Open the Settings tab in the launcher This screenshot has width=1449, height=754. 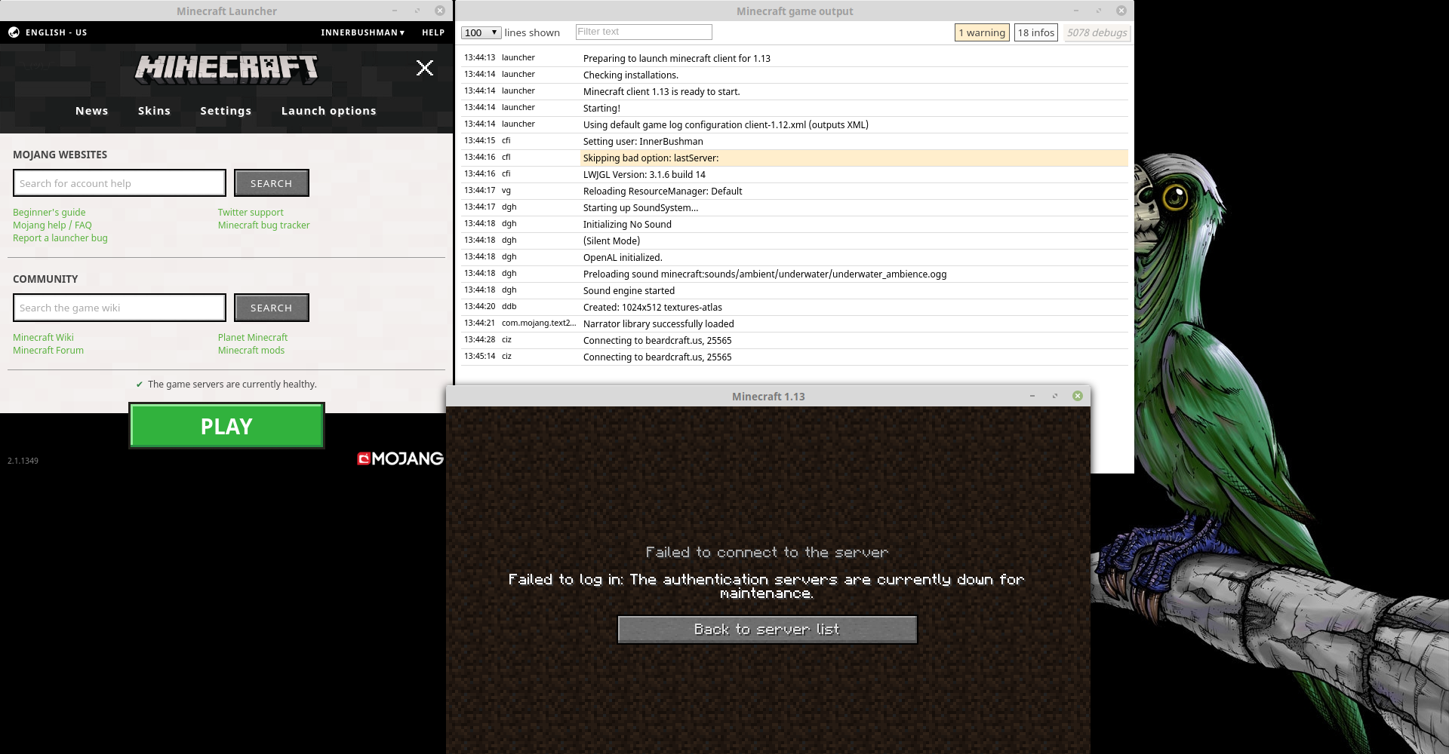click(226, 111)
